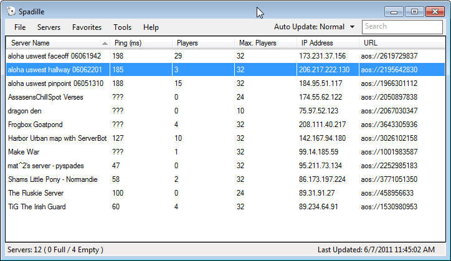Click ping value 127
This screenshot has height=261, width=451.
click(118, 138)
